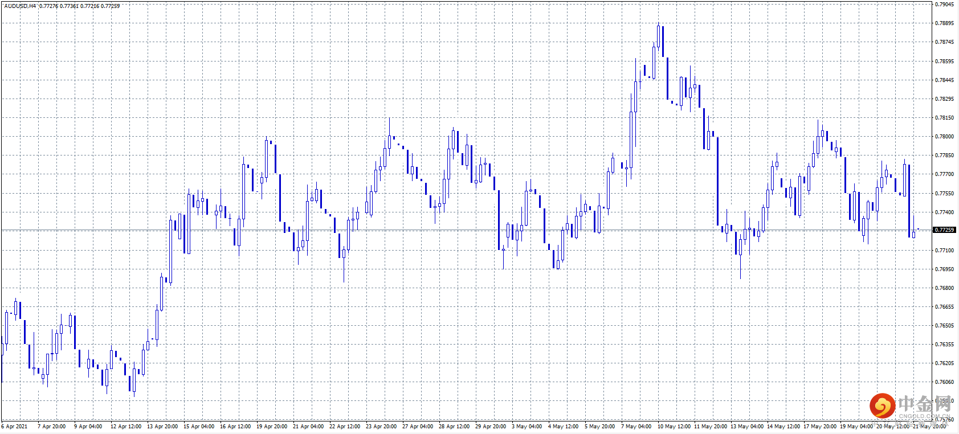Viewport: 959px width, 434px height.
Task: Click the 28 Apr 12:00 time label
Action: [454, 427]
